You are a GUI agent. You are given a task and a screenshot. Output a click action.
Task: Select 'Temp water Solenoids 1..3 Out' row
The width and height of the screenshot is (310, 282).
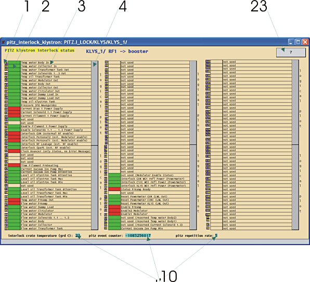pyautogui.click(x=56, y=73)
